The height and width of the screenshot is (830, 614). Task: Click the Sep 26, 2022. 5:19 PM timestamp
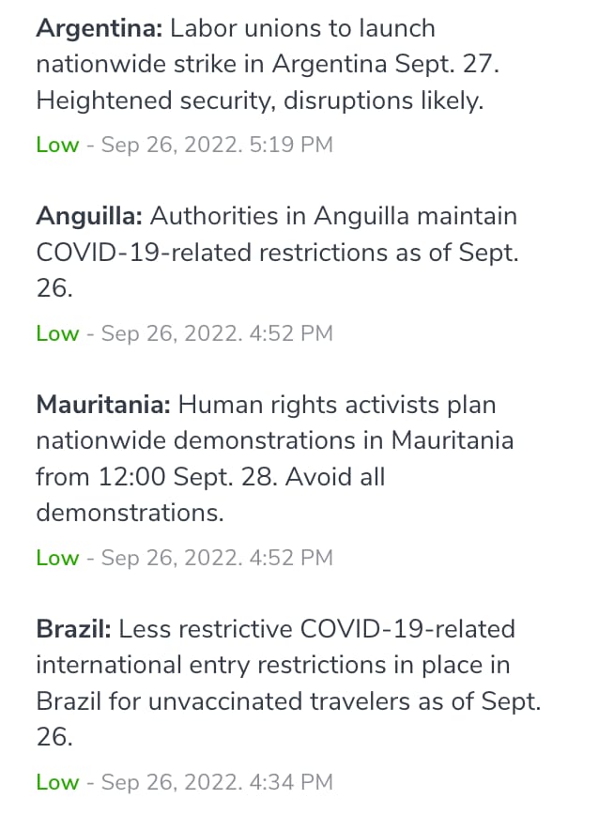(217, 145)
